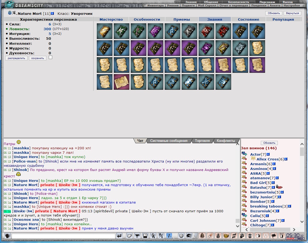
Task: Switch to the Приемы tab
Action: coord(182,19)
